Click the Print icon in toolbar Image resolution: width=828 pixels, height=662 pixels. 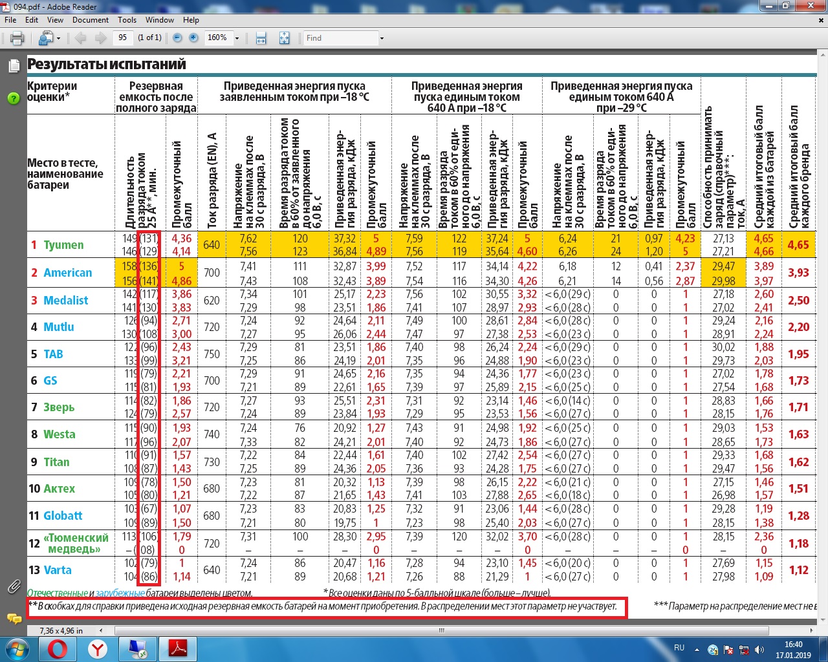[x=17, y=38]
